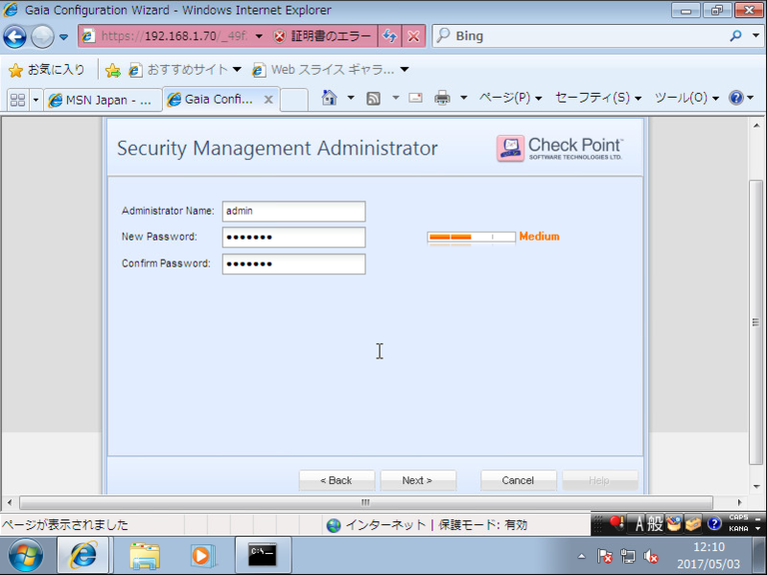767x575 pixels.
Task: Open the search provider dropdown arrow
Action: click(755, 35)
